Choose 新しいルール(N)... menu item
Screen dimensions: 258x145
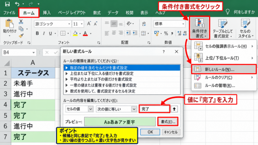point(224,69)
